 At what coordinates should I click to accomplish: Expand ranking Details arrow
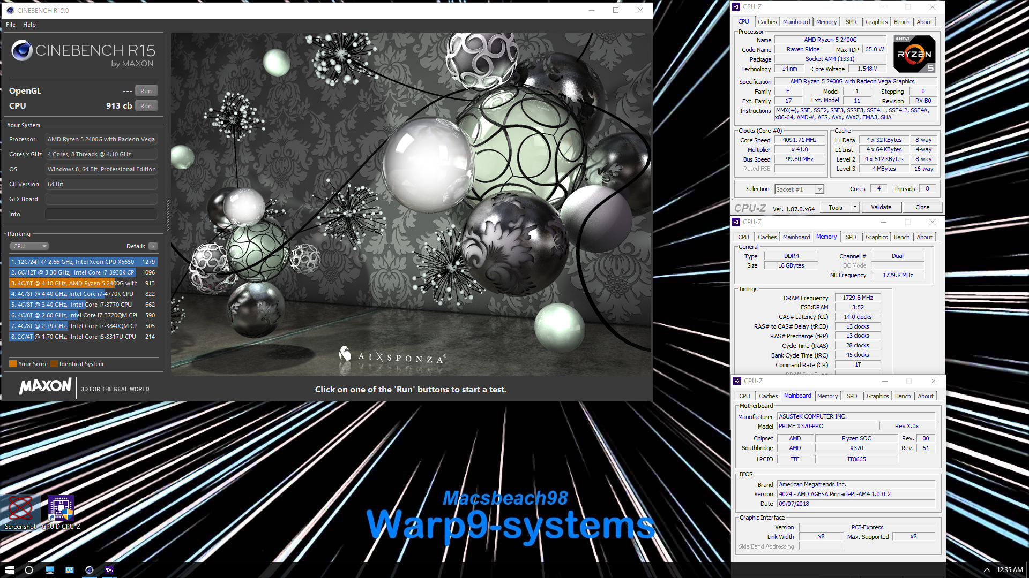[x=153, y=246]
